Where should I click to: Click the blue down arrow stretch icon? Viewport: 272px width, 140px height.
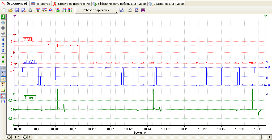[3, 50]
